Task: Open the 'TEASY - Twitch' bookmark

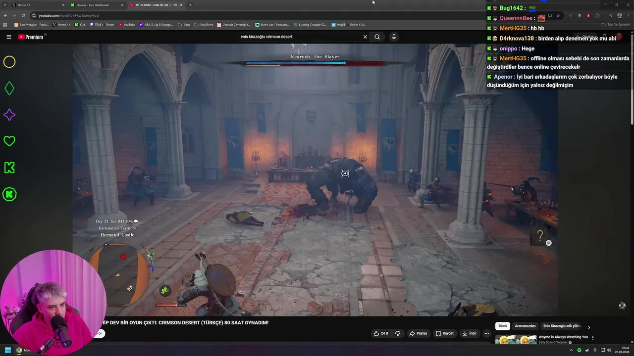Action: point(102,24)
